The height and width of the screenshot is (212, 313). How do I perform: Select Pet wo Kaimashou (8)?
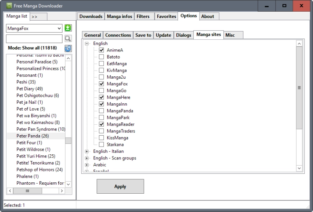(38, 122)
